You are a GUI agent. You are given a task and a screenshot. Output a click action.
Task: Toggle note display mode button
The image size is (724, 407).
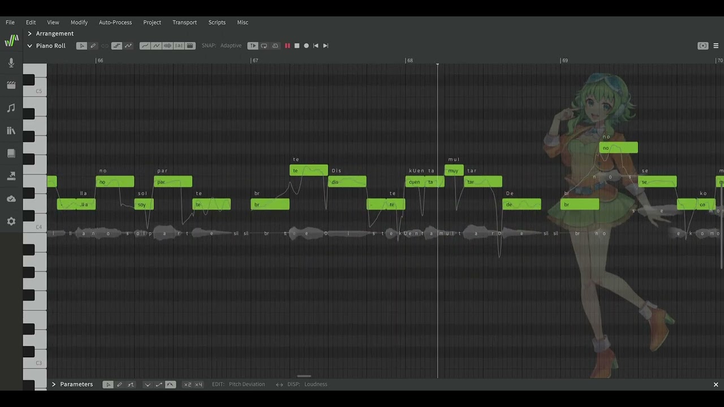(117, 46)
